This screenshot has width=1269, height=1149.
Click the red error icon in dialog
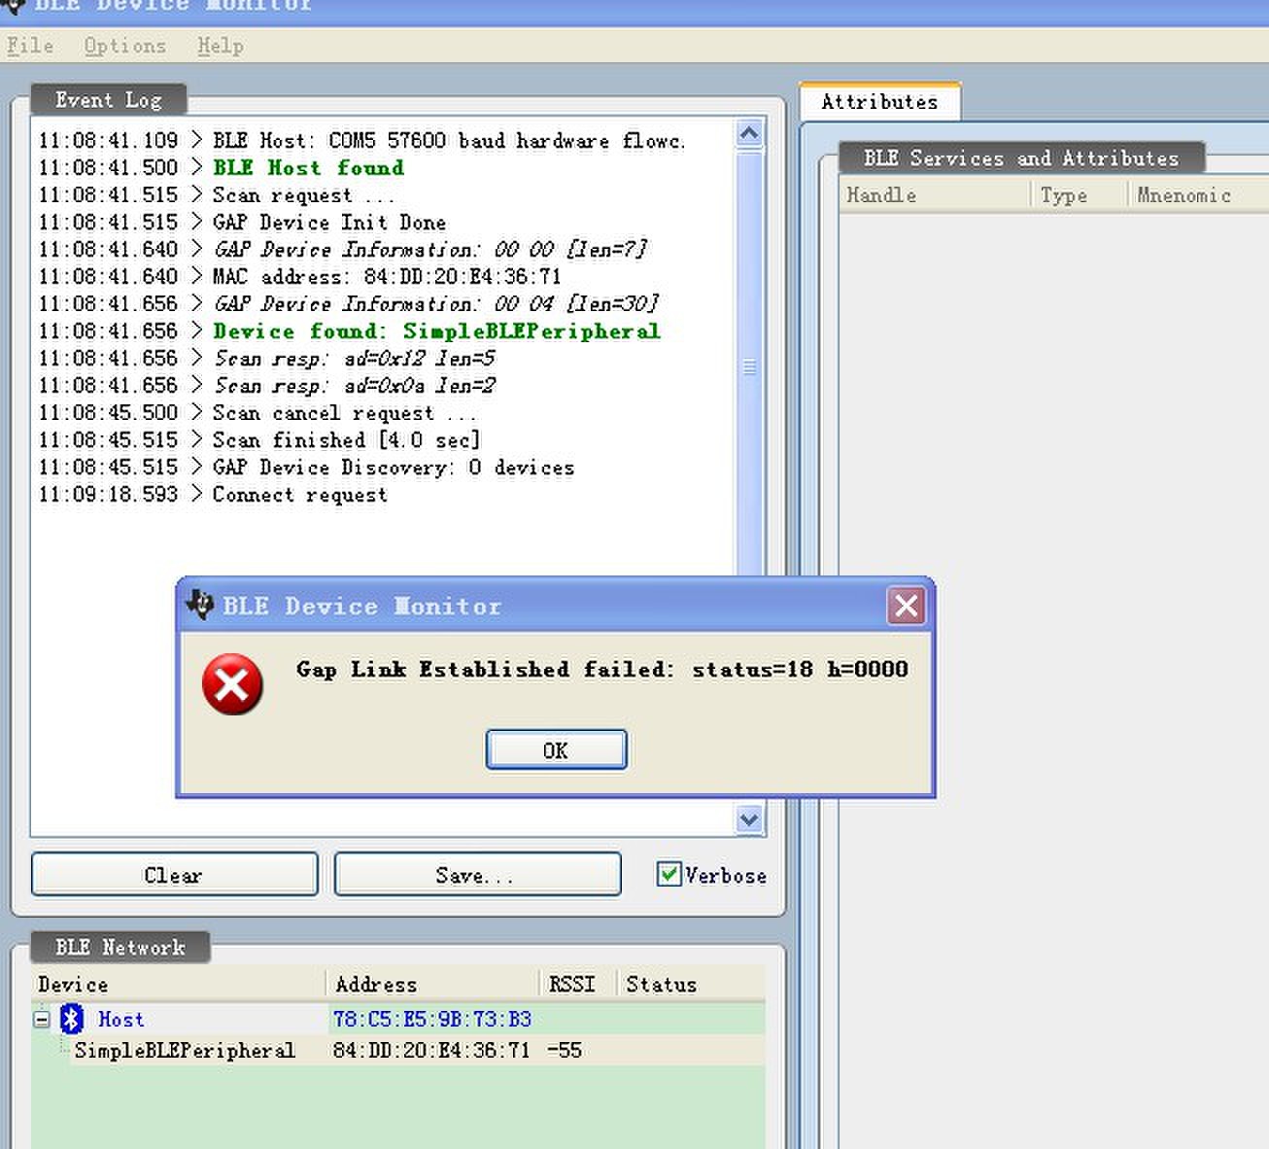click(x=232, y=684)
